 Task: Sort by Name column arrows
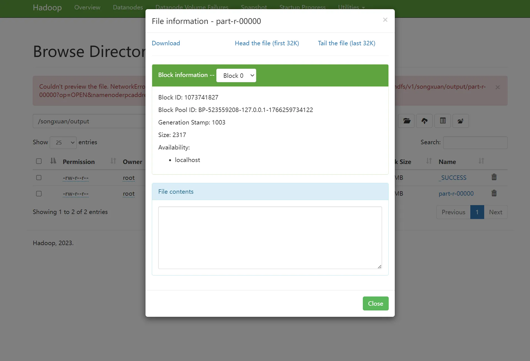click(x=481, y=161)
